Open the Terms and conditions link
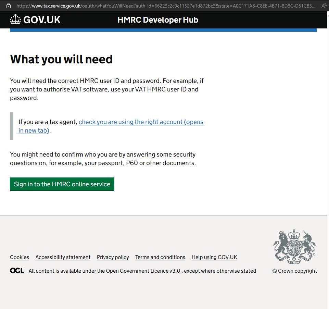Viewport: 329px width, 309px height. (x=160, y=257)
